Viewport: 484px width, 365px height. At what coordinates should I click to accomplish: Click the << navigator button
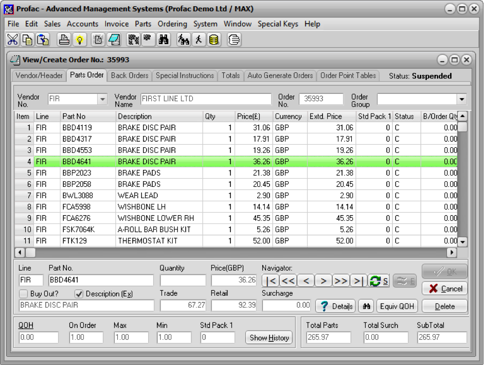[289, 281]
